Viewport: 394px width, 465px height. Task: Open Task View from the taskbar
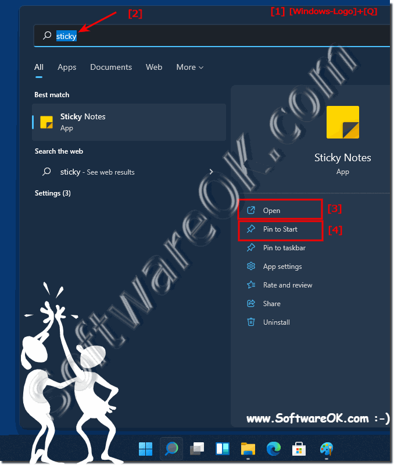[x=197, y=449]
